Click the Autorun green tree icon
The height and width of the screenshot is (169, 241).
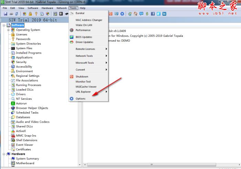click(x=13, y=103)
